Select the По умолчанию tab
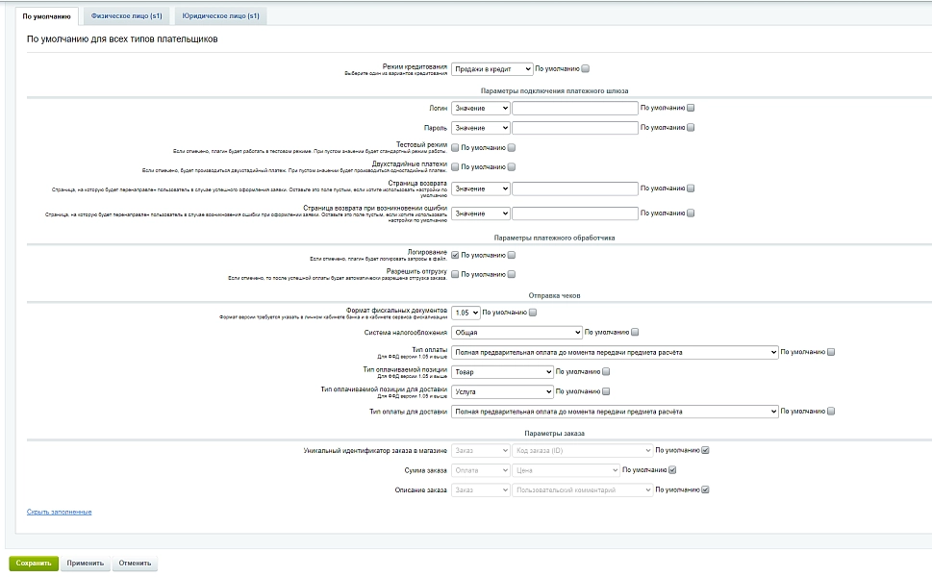The image size is (932, 577). pyautogui.click(x=46, y=16)
